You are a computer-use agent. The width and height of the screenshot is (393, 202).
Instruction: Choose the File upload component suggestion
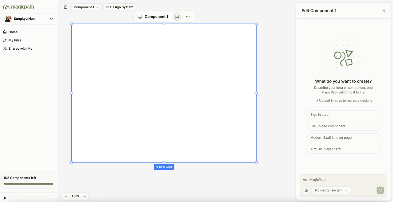(343, 126)
